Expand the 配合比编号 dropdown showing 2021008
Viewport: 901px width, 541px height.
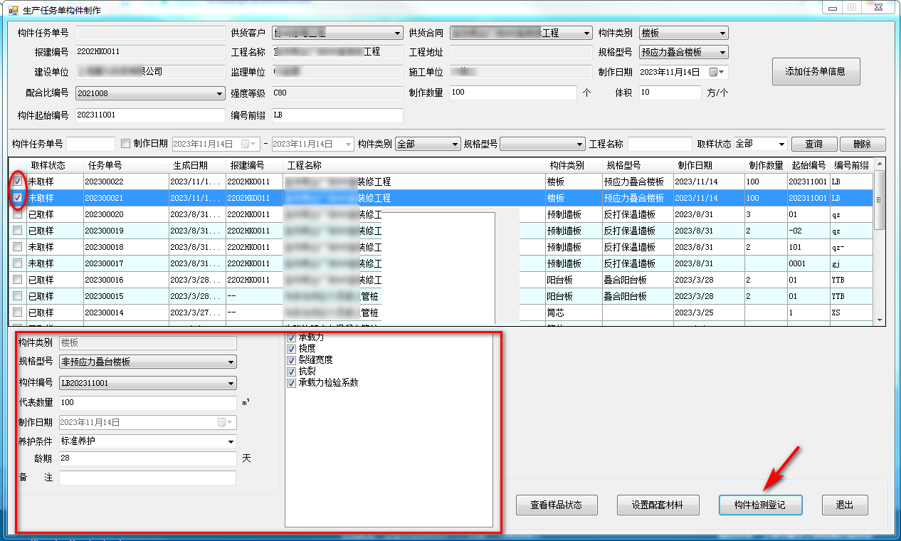pos(219,93)
